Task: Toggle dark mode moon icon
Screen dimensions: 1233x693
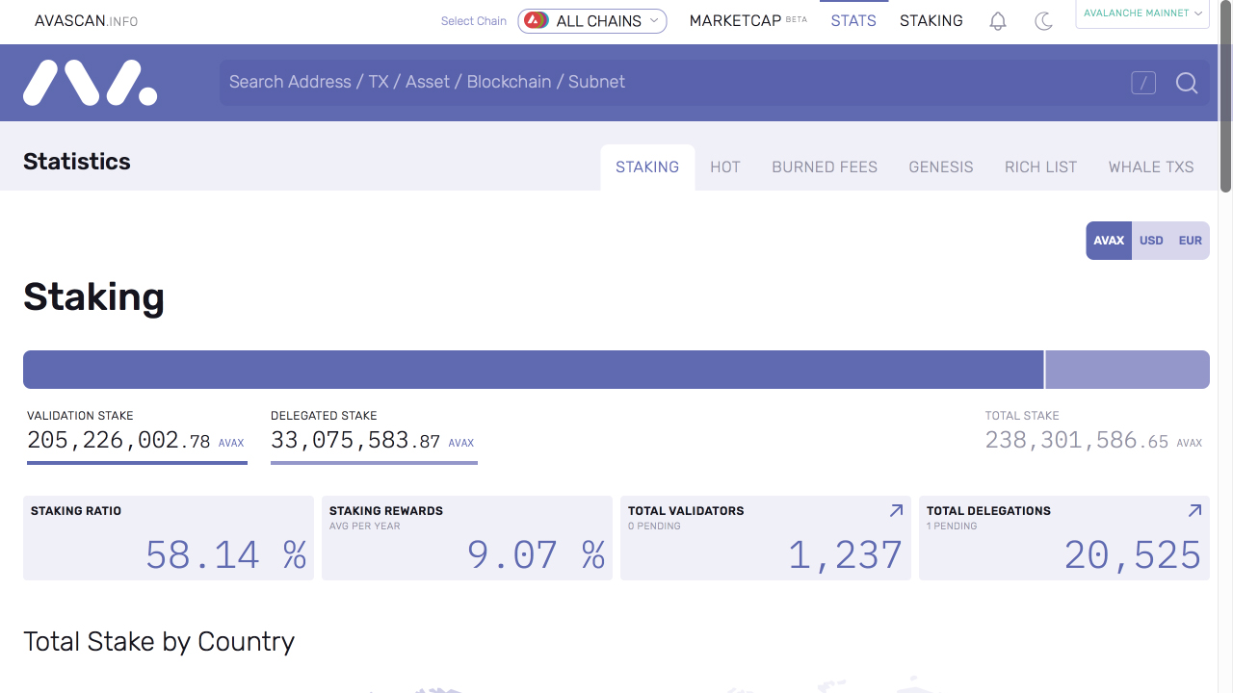Action: (1043, 20)
